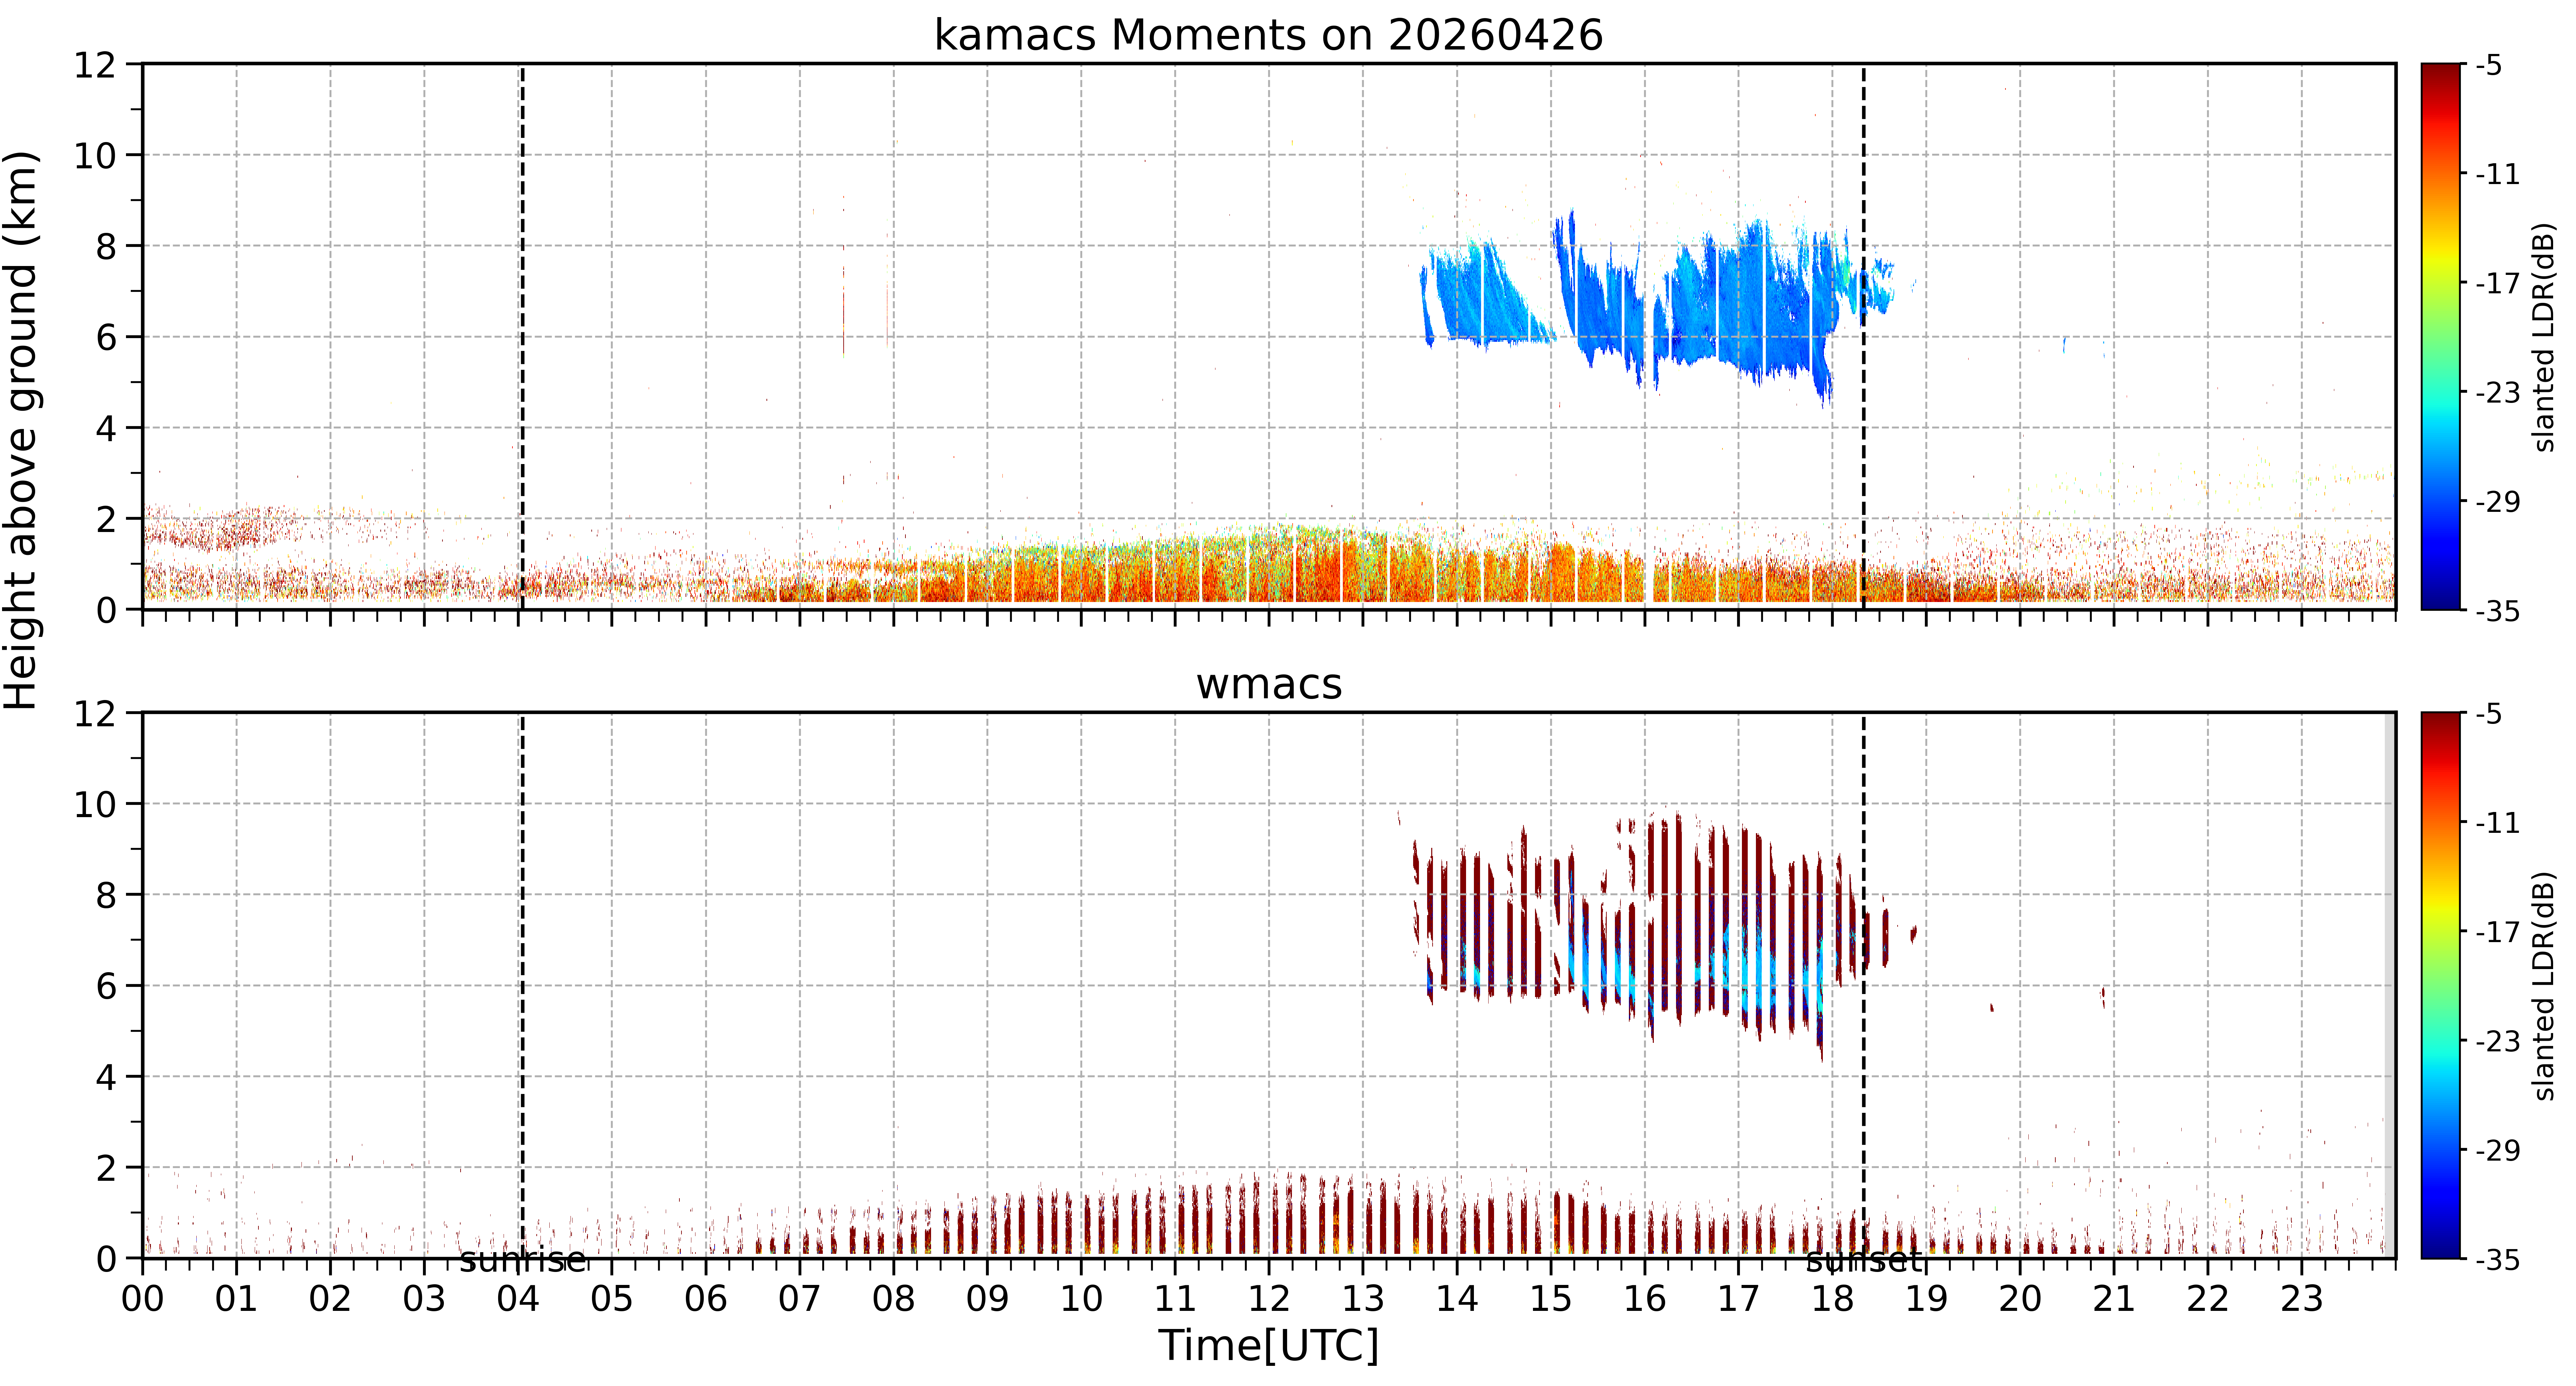Click the bottom slanted LDR colorbar

click(x=2440, y=985)
